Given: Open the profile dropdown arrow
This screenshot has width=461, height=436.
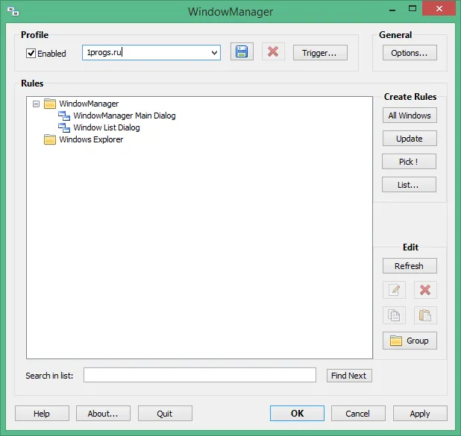Looking at the screenshot, I should pyautogui.click(x=214, y=53).
